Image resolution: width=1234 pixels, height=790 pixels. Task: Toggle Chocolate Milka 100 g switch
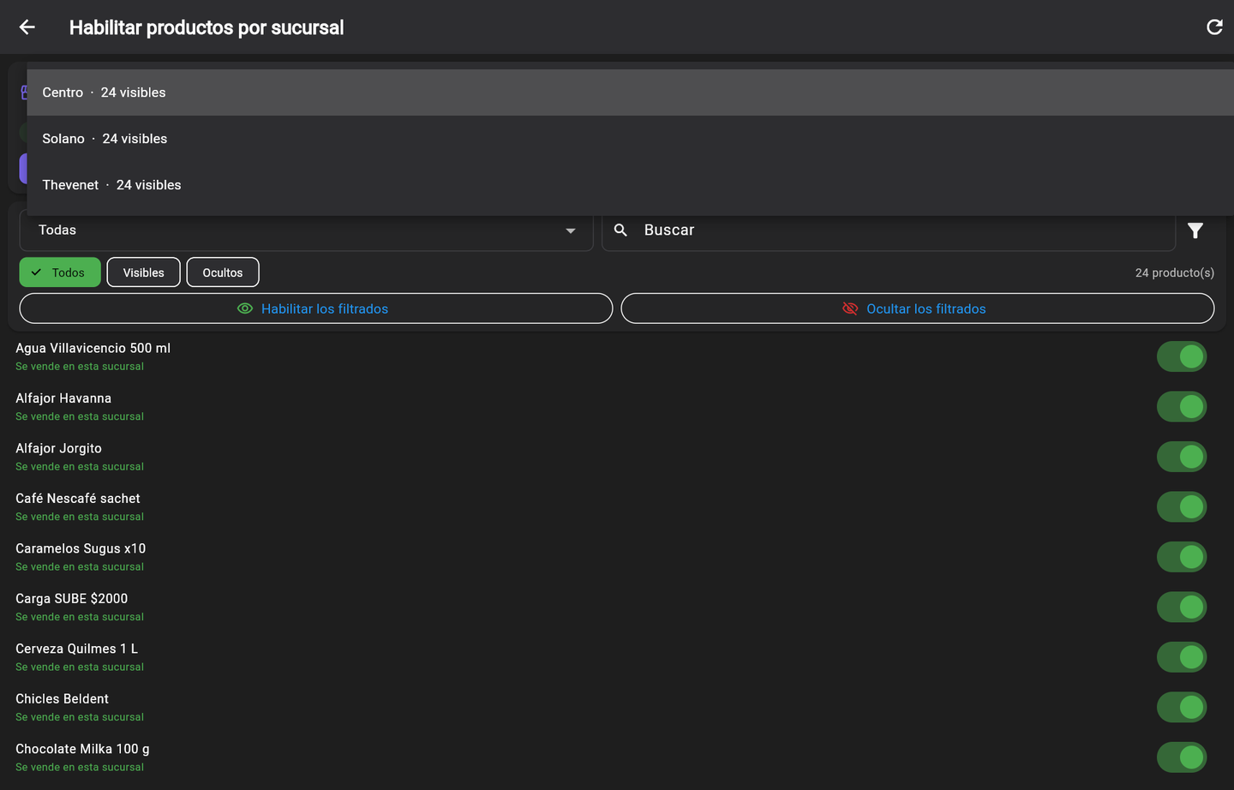tap(1182, 757)
